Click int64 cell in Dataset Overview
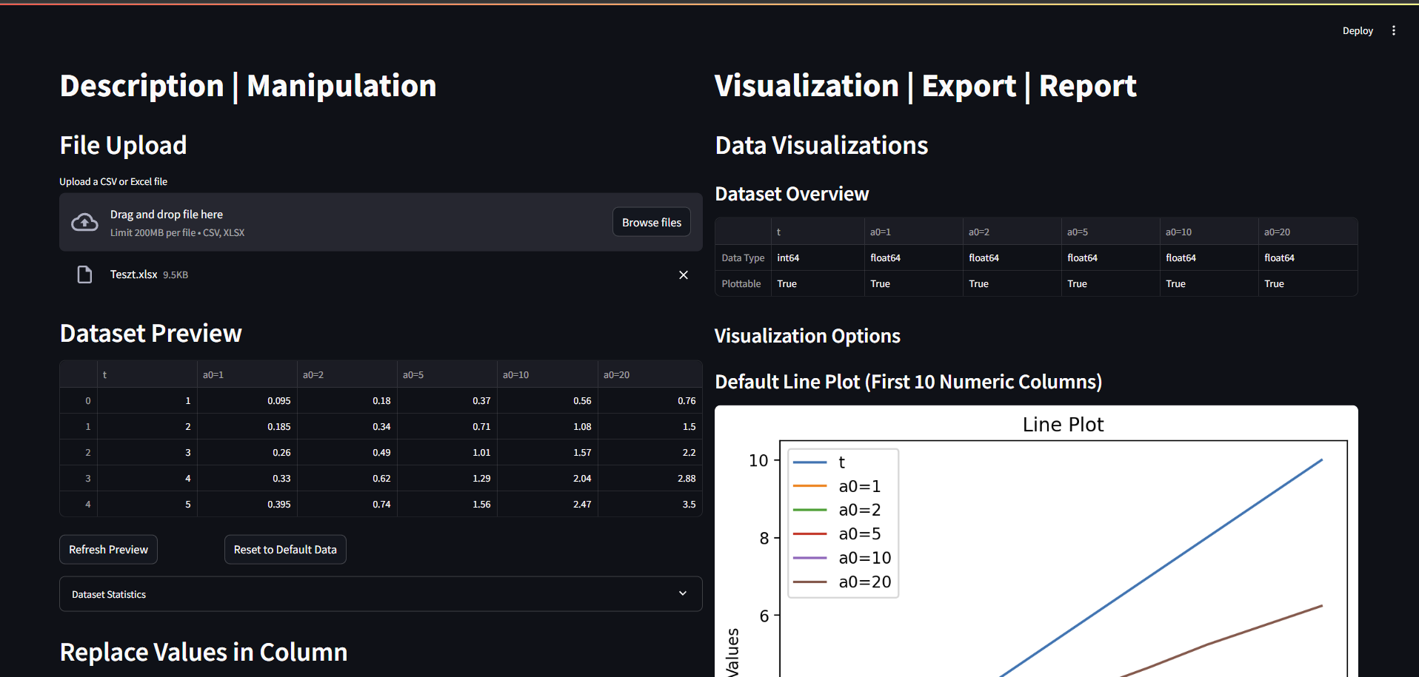 (x=817, y=257)
